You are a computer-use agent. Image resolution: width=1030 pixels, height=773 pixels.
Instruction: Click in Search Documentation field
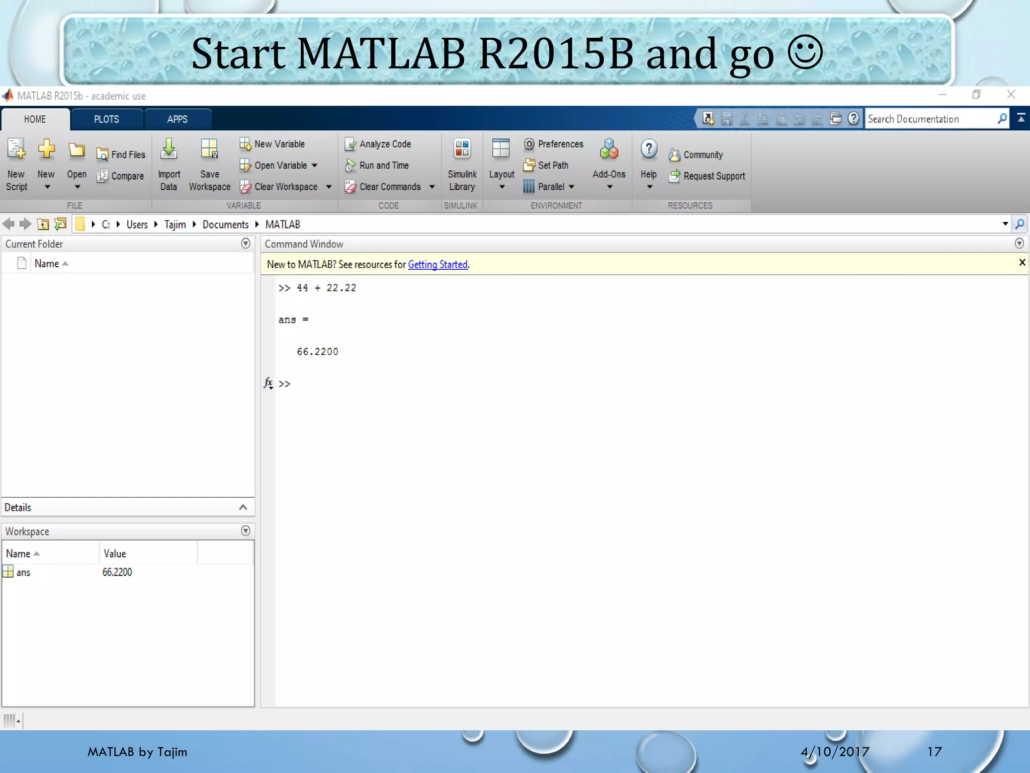click(x=930, y=119)
